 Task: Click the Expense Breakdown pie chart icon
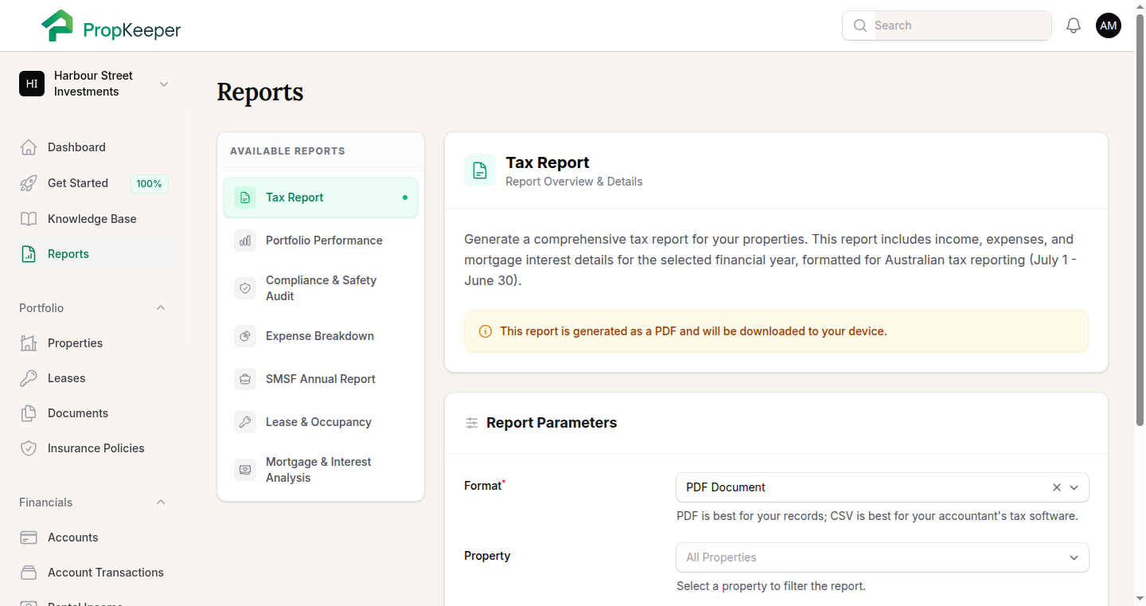pyautogui.click(x=245, y=336)
